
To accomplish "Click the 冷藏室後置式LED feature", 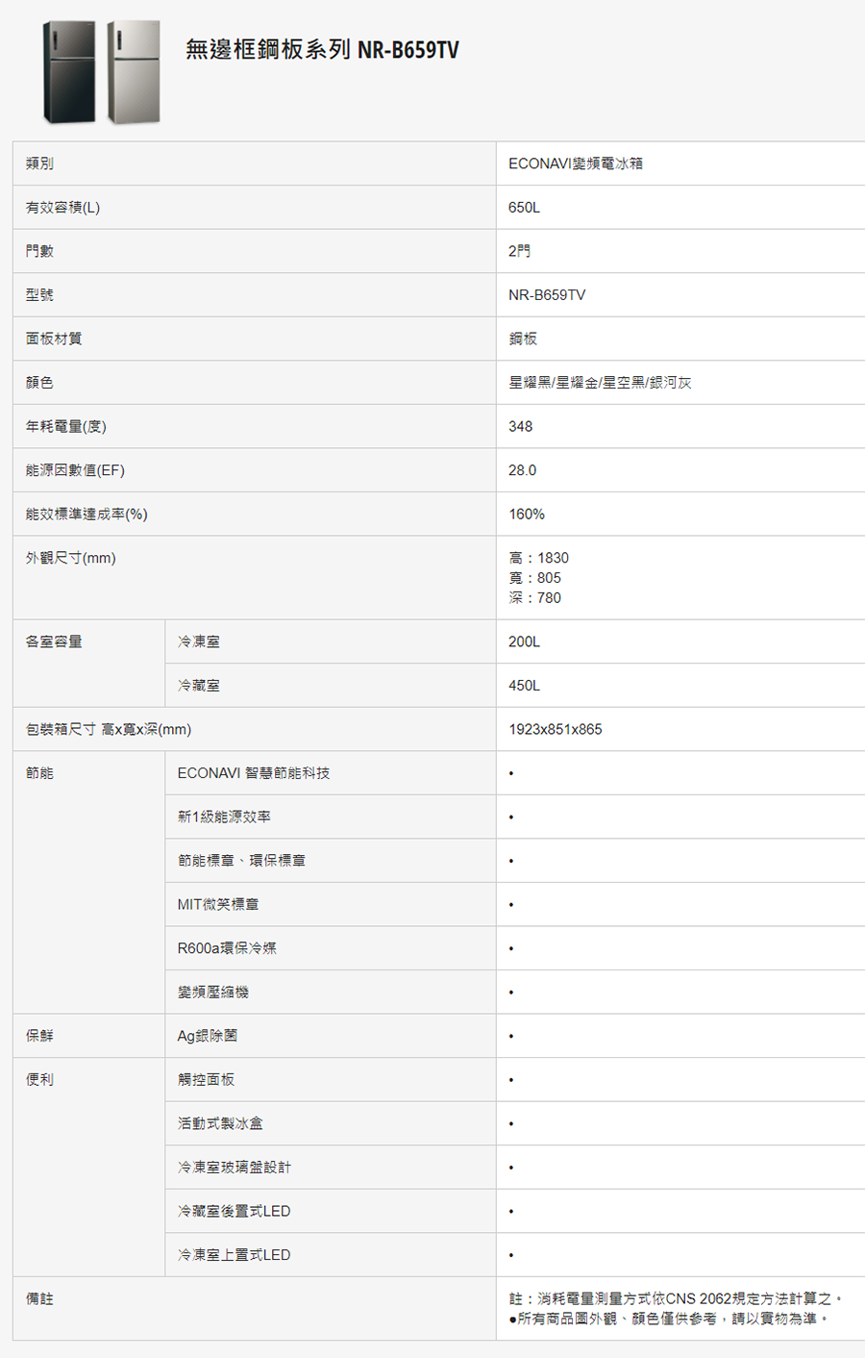I will (x=234, y=1212).
